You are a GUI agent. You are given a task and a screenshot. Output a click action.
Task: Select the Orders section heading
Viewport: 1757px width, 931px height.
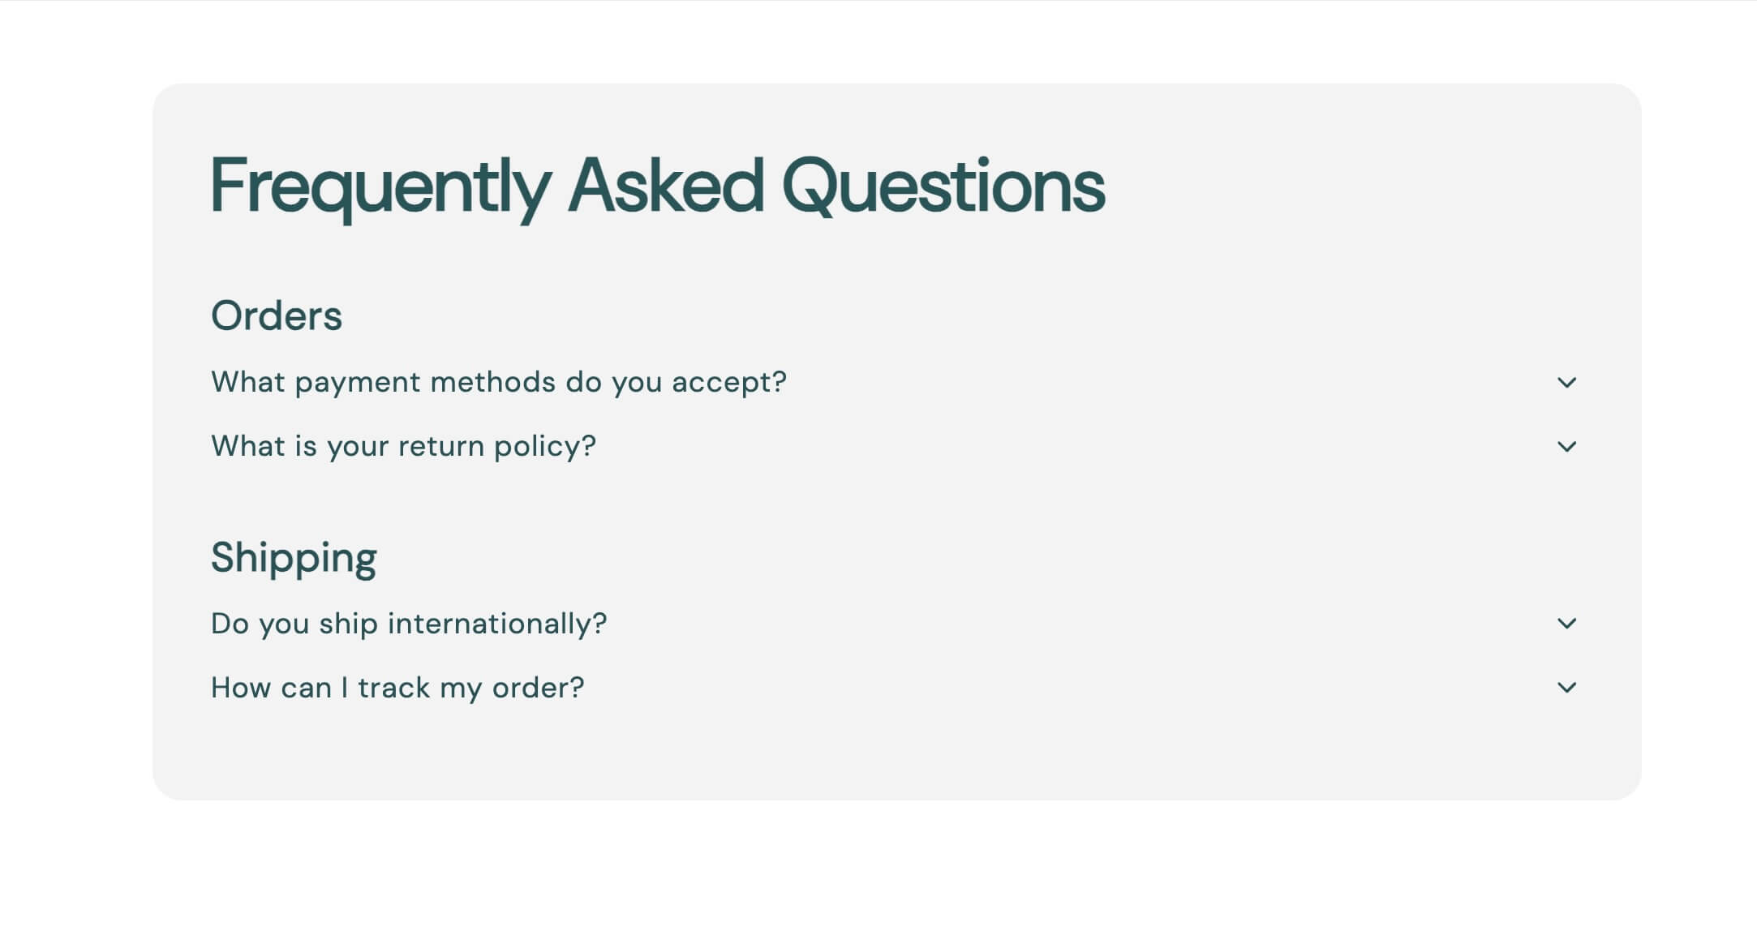pos(277,315)
